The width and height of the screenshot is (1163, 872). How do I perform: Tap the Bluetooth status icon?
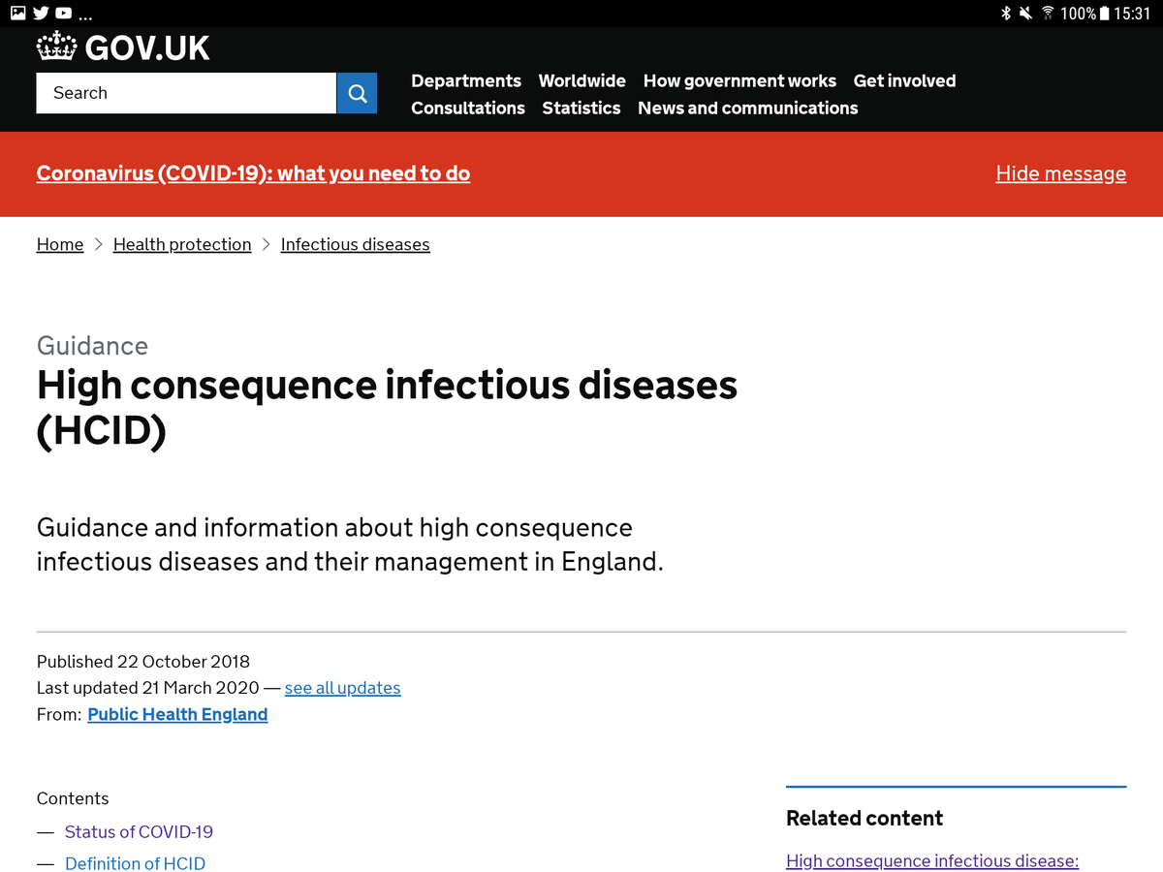(1006, 13)
